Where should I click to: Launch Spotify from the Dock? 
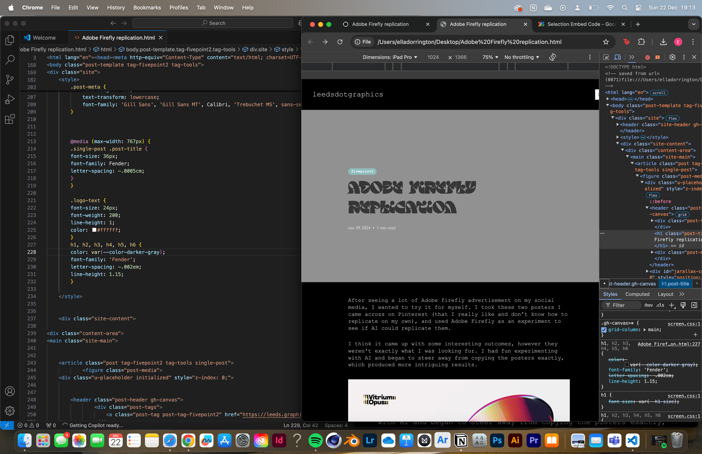[x=315, y=440]
